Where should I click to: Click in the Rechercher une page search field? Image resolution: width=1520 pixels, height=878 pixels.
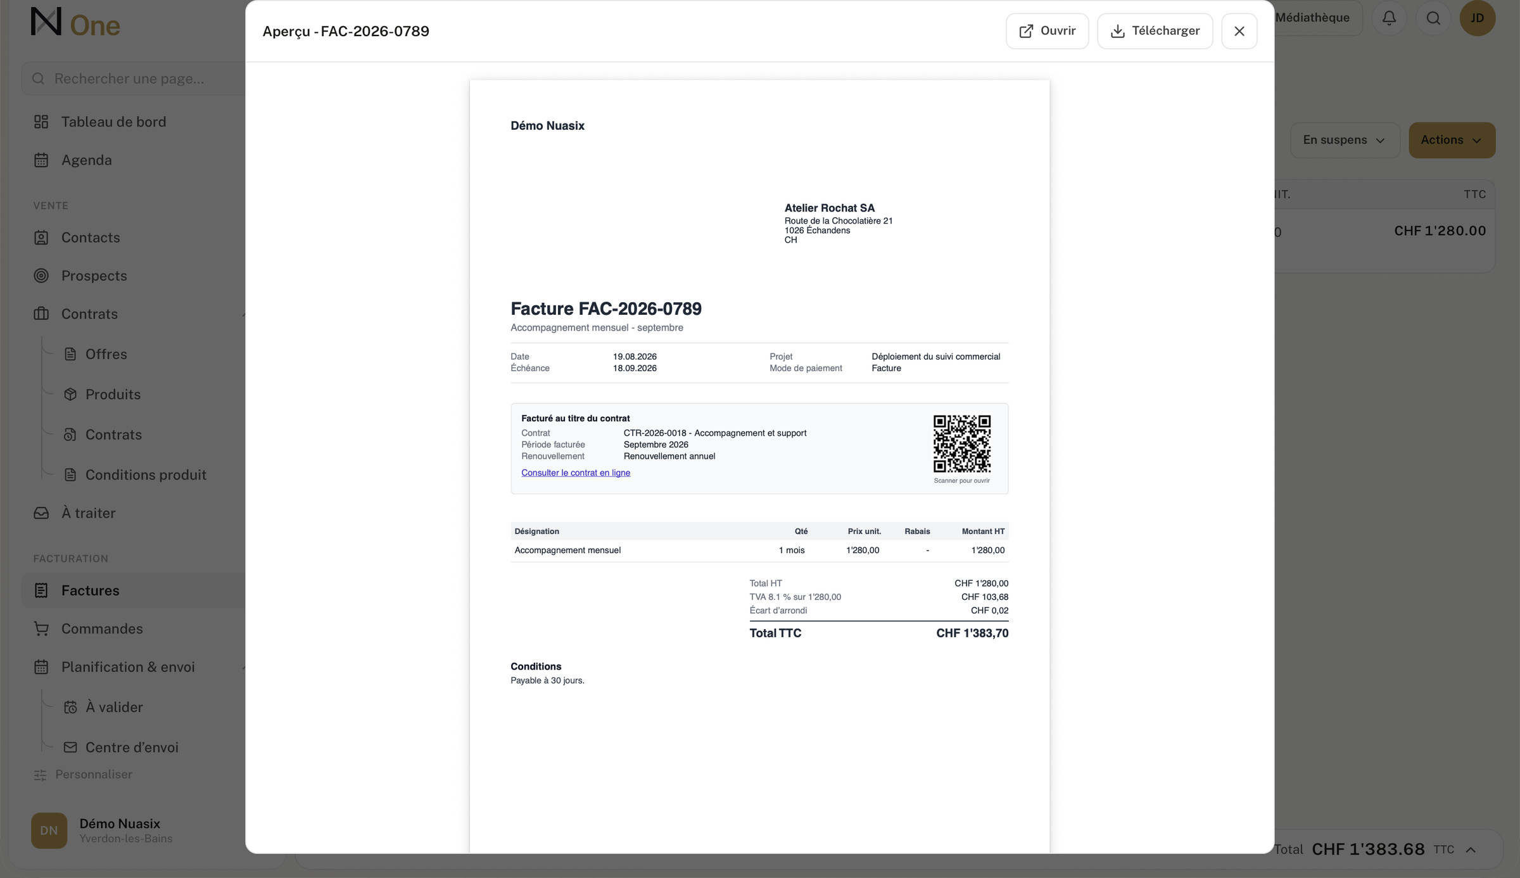tap(133, 79)
